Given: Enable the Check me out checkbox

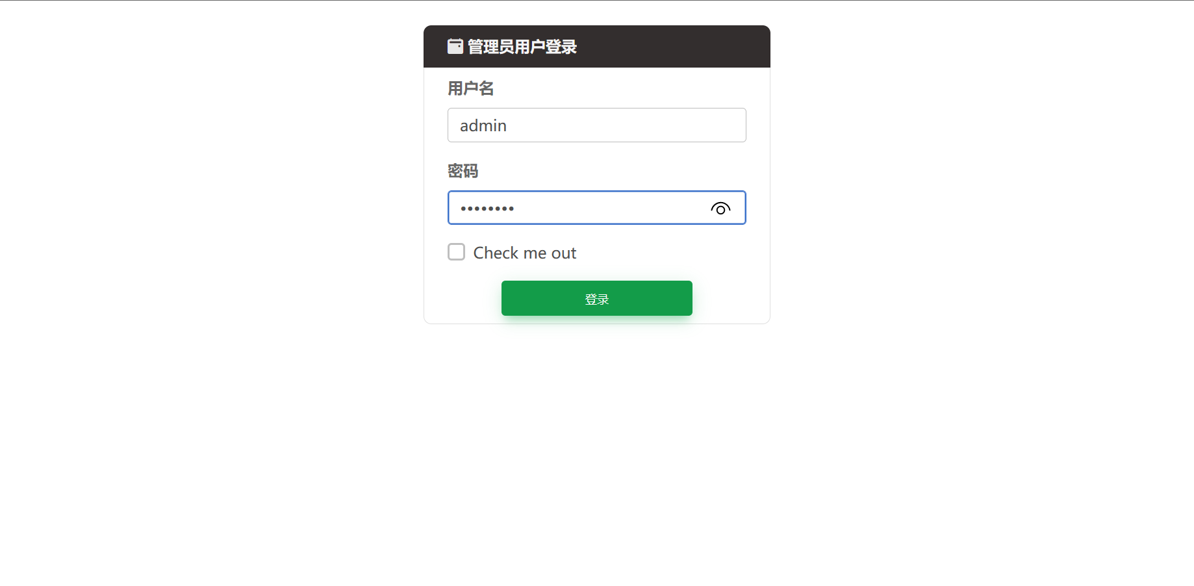Looking at the screenshot, I should pyautogui.click(x=457, y=252).
